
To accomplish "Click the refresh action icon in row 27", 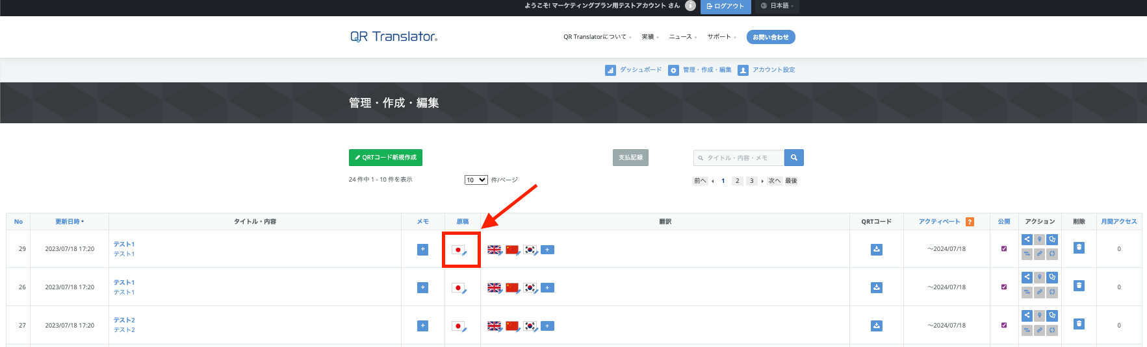I will [1052, 330].
